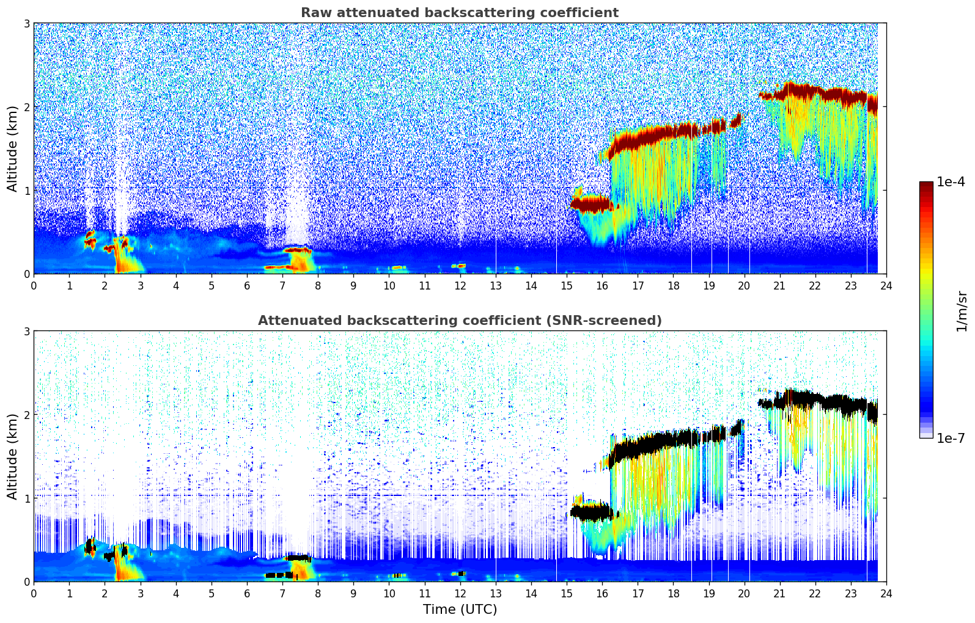Click time tick '12' under the raw plot
The image size is (975, 623).
point(460,285)
